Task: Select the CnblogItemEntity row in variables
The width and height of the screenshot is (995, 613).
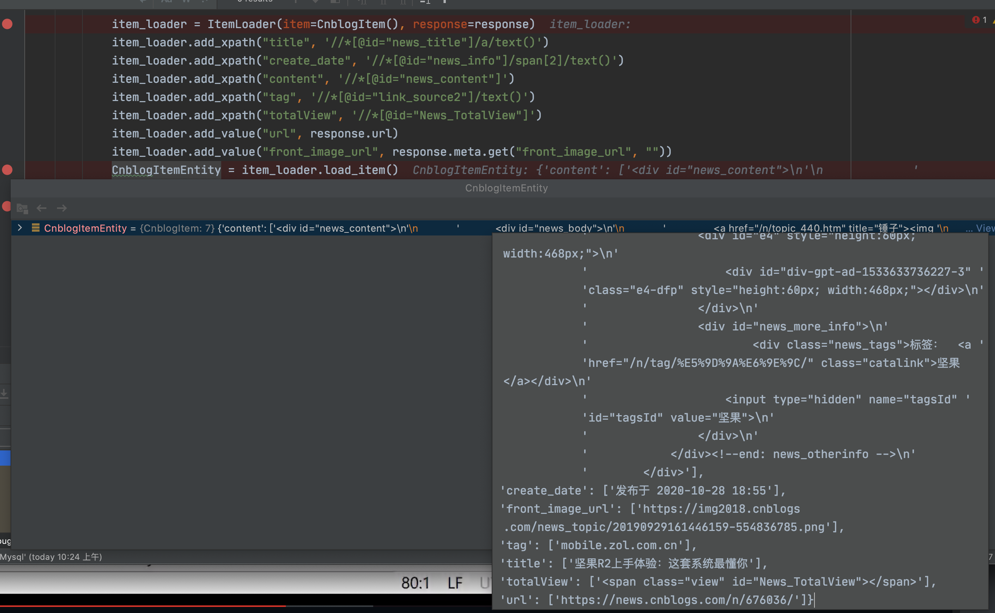Action: point(243,228)
